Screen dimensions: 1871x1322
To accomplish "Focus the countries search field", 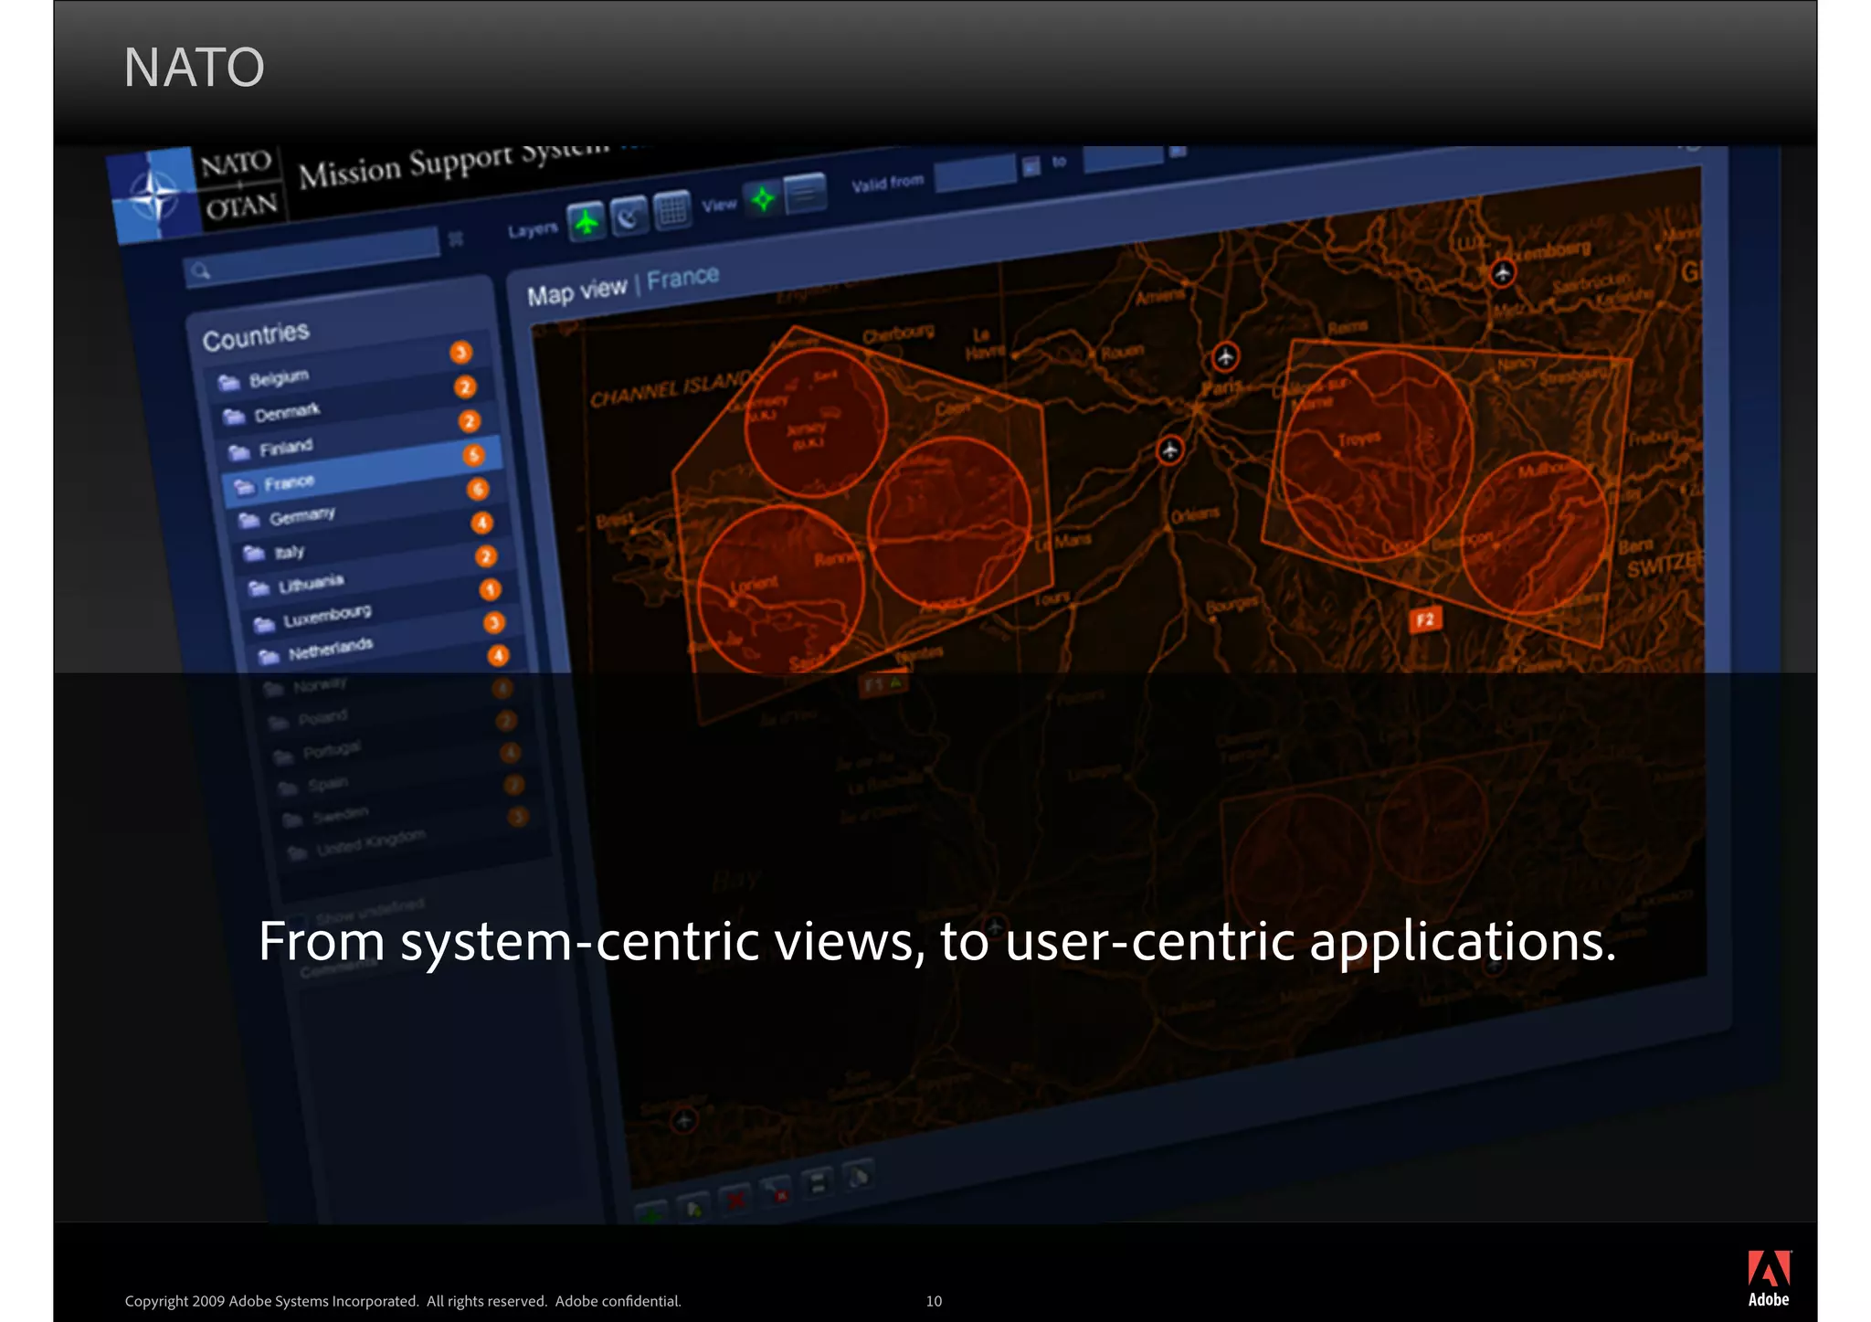I will click(312, 257).
